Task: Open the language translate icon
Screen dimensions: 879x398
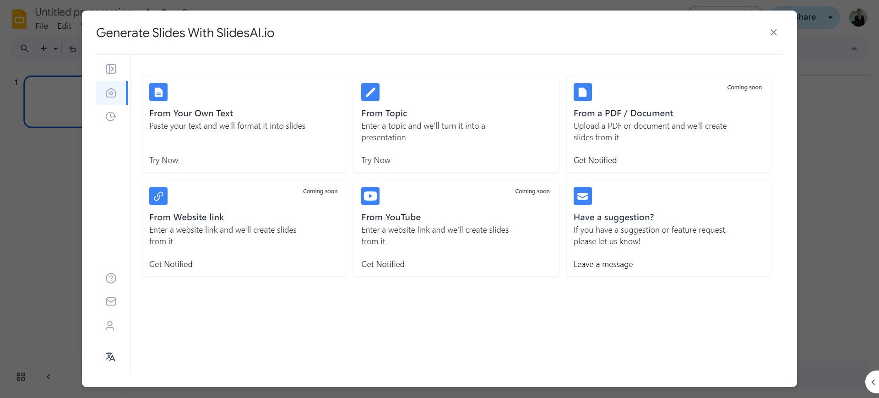Action: point(110,357)
